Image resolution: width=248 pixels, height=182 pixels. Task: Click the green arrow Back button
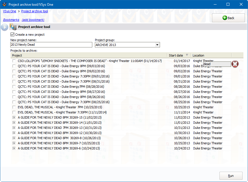(228, 18)
